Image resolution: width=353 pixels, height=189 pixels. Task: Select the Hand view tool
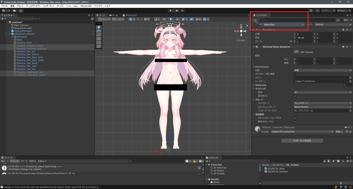click(99, 27)
